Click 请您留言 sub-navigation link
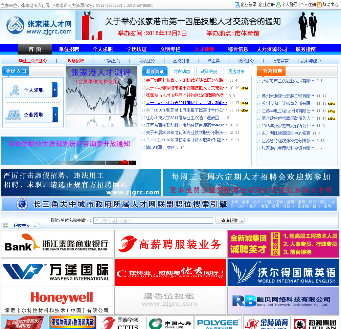The height and width of the screenshot is (329, 341). click(280, 61)
